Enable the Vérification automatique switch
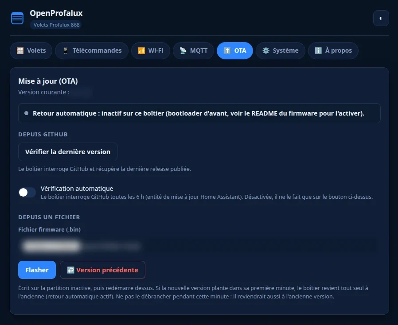This screenshot has width=398, height=325. [x=27, y=193]
